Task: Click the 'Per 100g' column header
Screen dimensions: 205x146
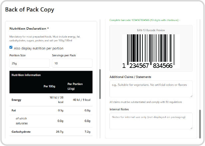Action: click(x=49, y=86)
